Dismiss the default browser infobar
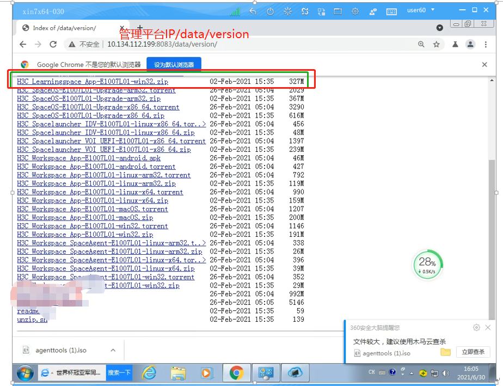The height and width of the screenshot is (386, 503). (484, 64)
